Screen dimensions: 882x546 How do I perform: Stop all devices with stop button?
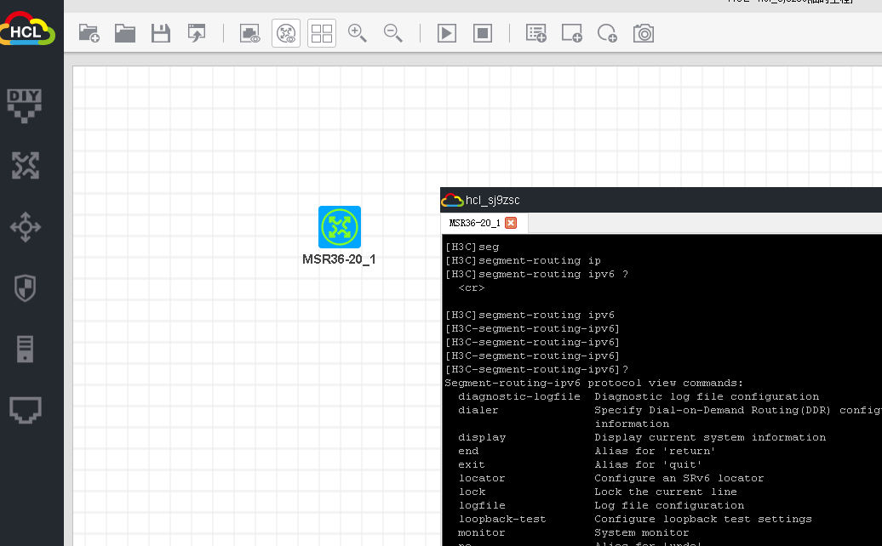(483, 33)
